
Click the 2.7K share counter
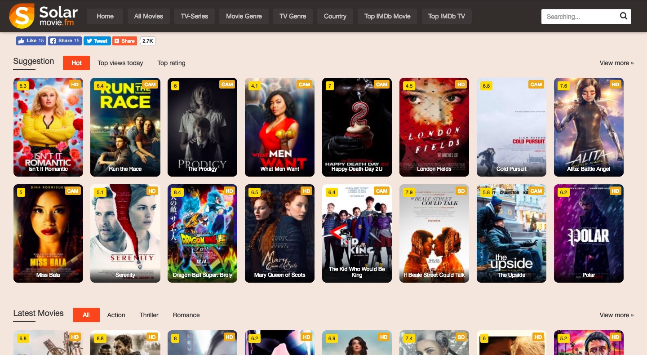tap(148, 41)
